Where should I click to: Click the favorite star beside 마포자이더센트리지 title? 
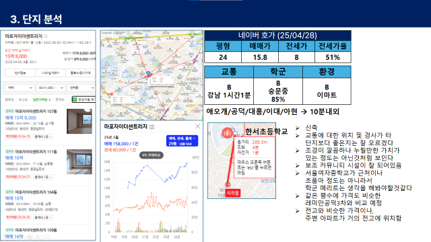click(x=46, y=36)
